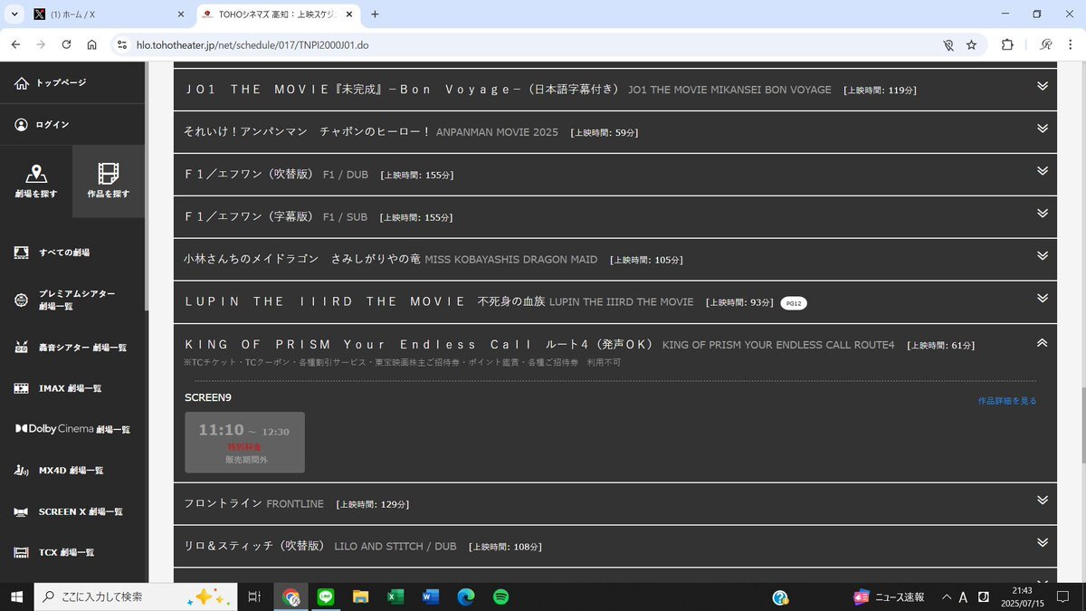1086x611 pixels.
Task: Expand F1／エフワン（字幕版） showtimes
Action: click(1043, 214)
